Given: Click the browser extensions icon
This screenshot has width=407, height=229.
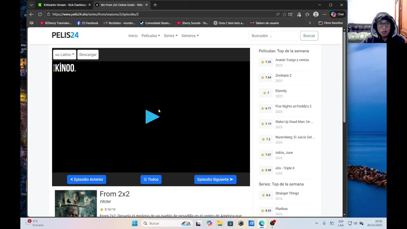Looking at the screenshot, I should [x=299, y=14].
